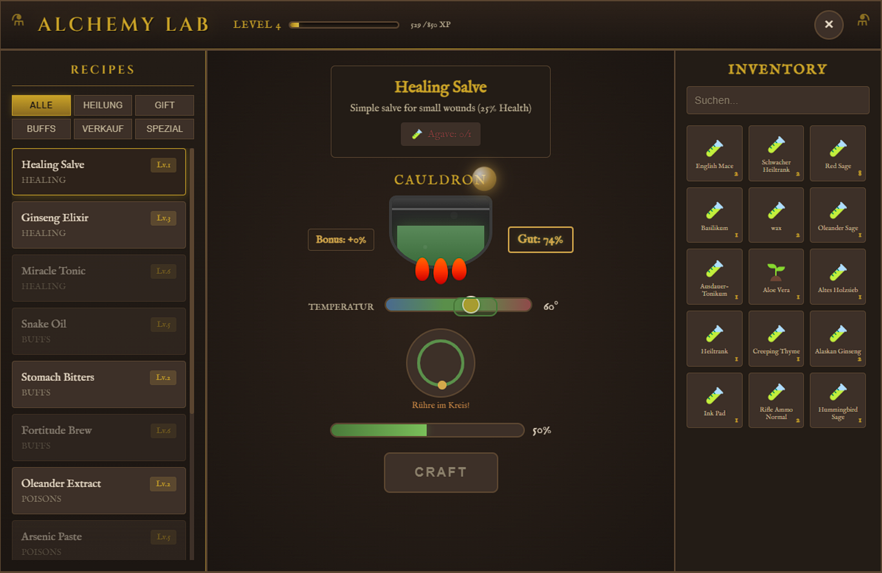Screen dimensions: 882x573
Task: Pick the Rifle Ammo Normal item
Action: tap(776, 400)
